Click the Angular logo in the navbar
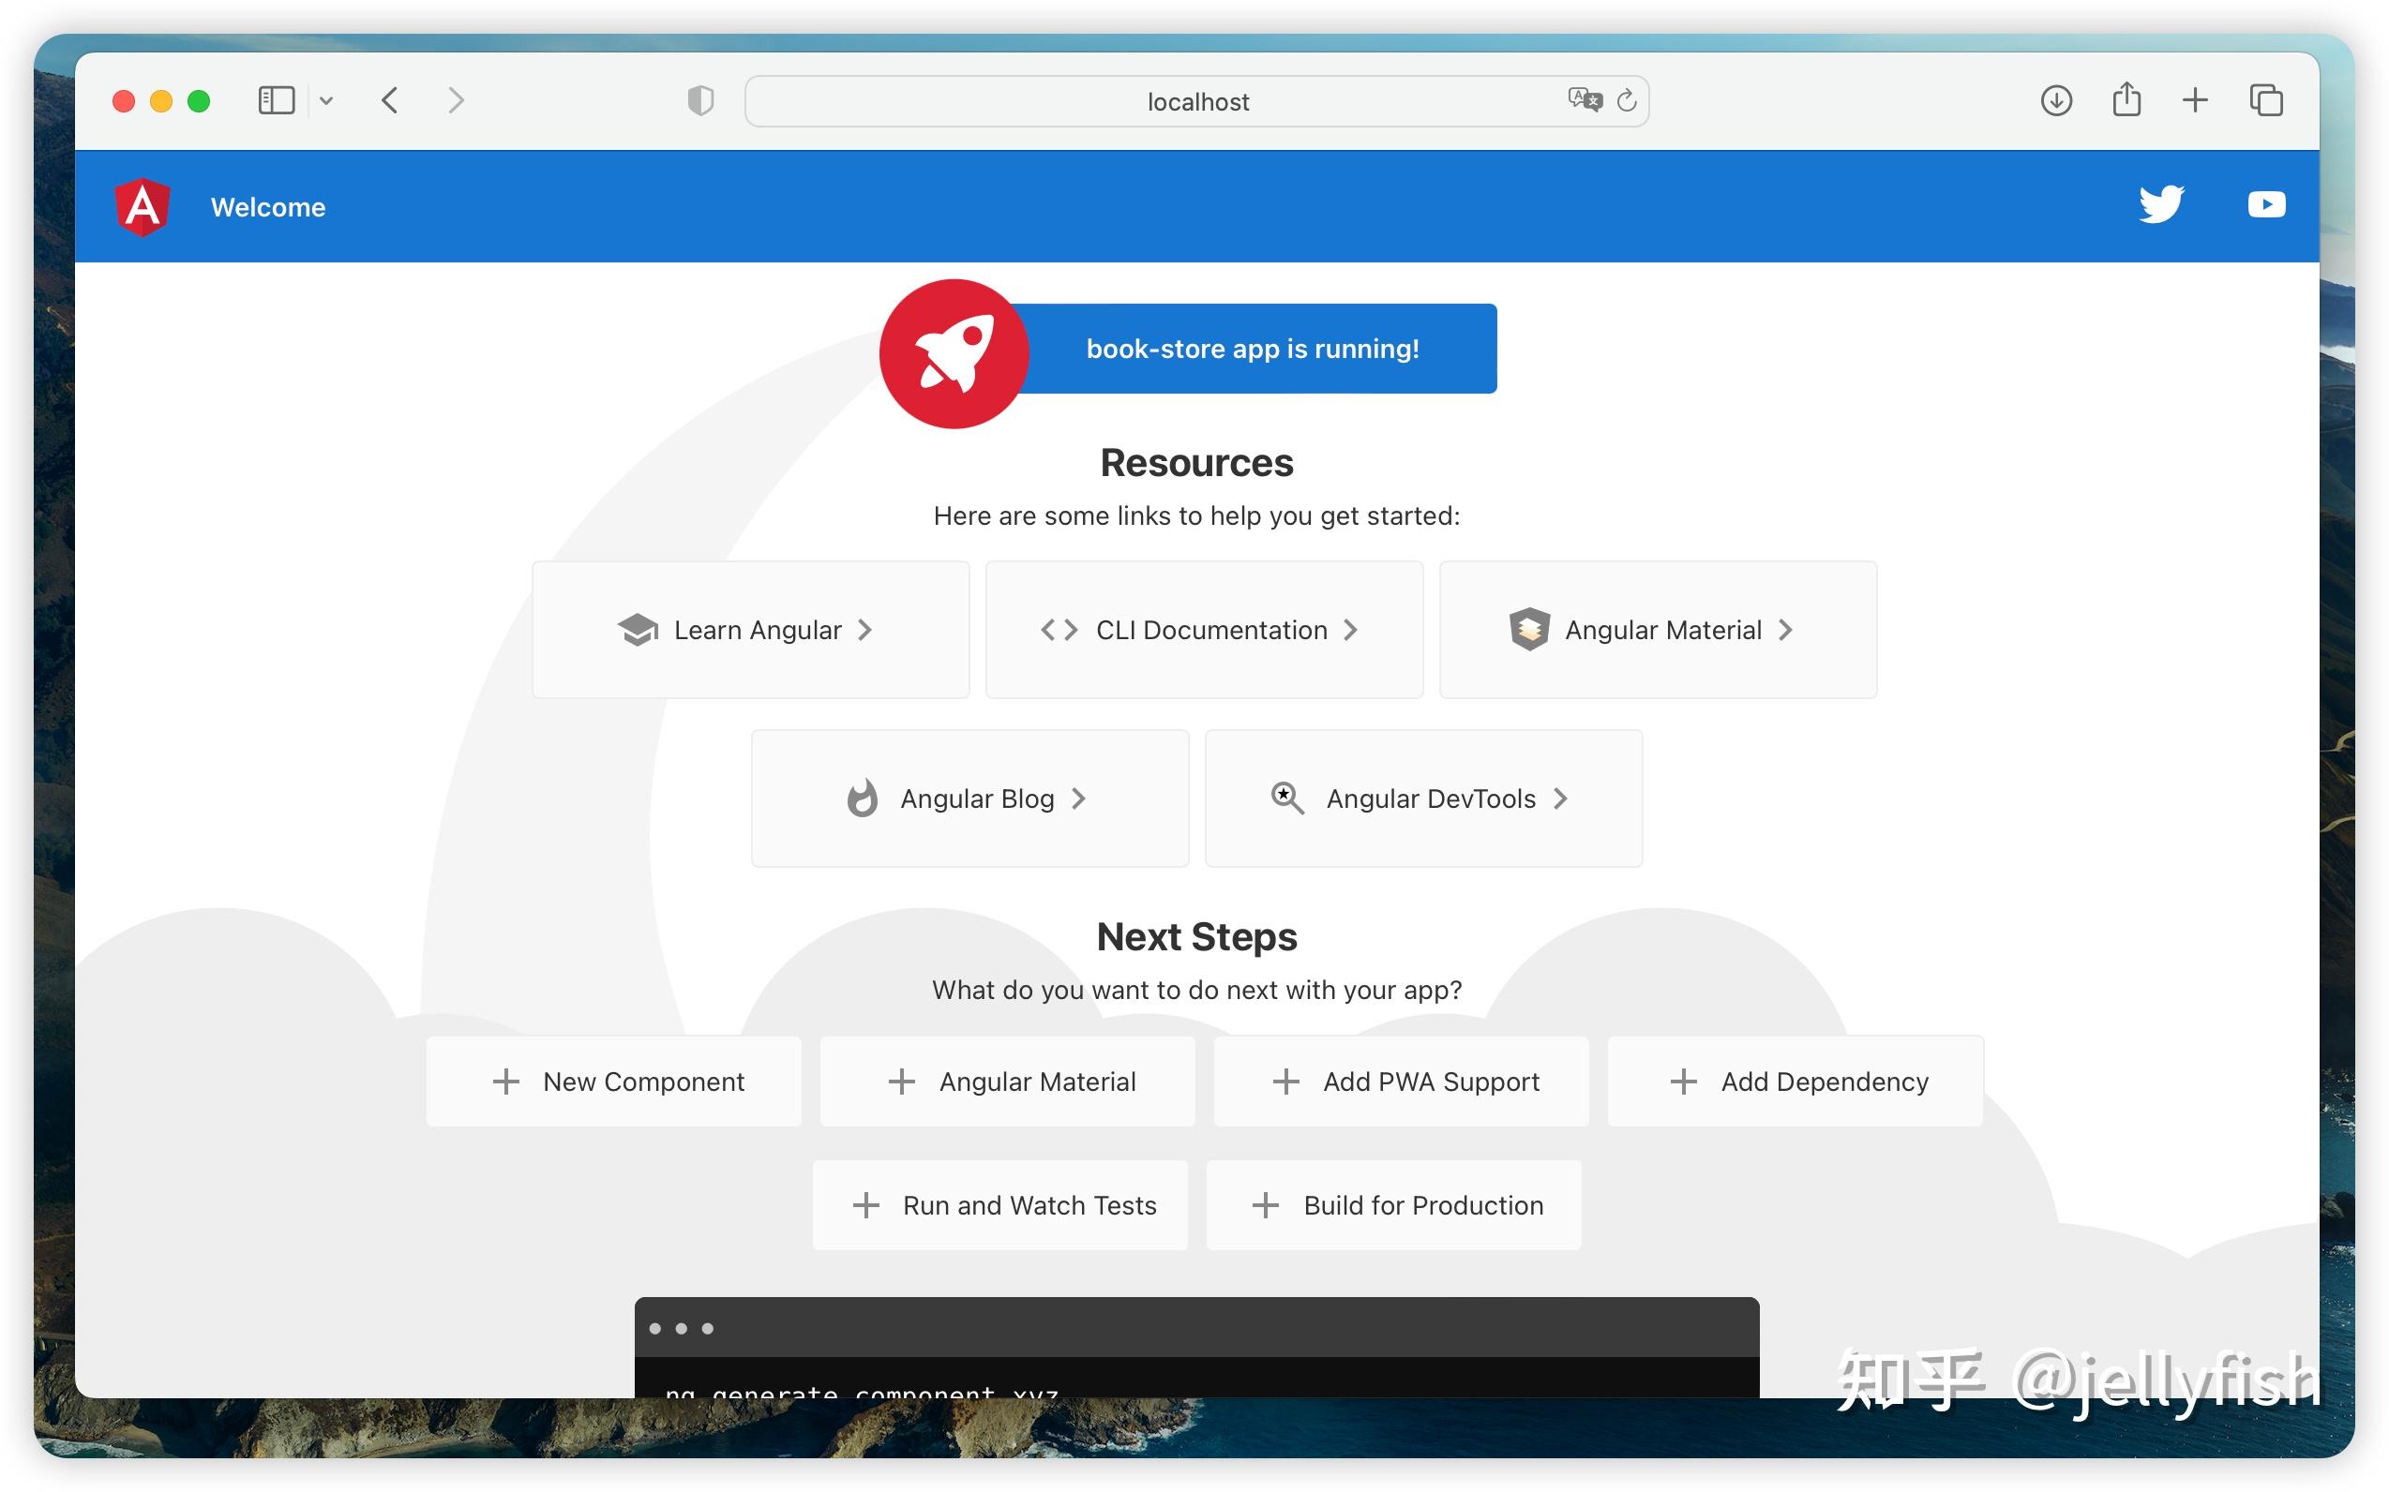The height and width of the screenshot is (1492, 2389). click(x=145, y=206)
